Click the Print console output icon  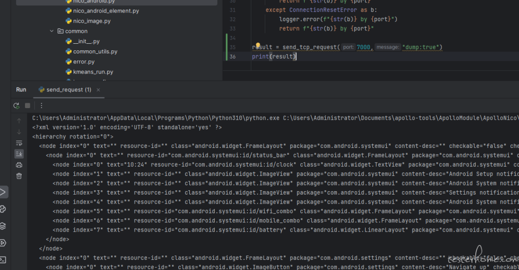coord(19,165)
